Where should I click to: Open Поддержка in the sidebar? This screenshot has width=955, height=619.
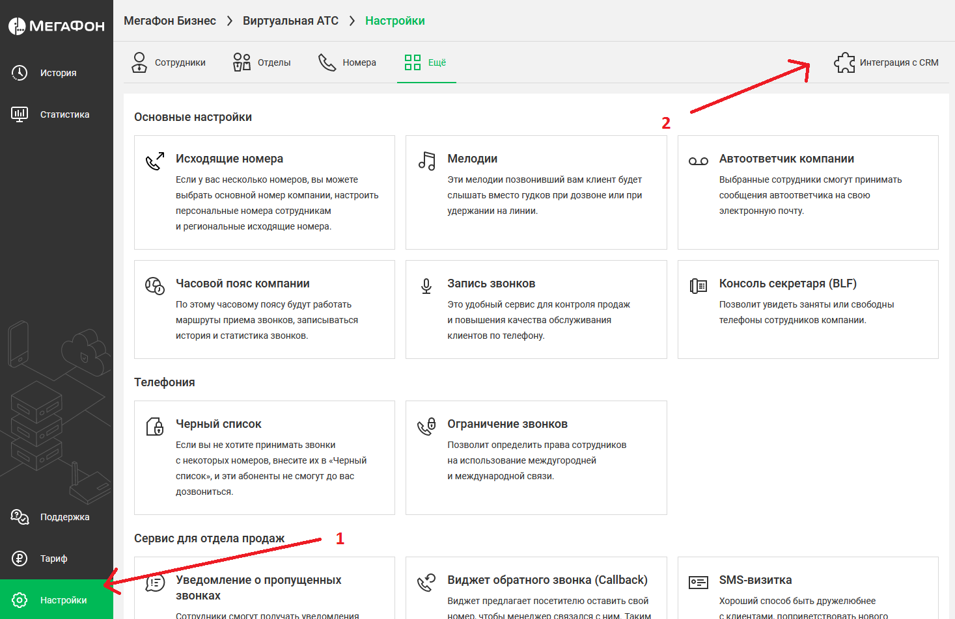(x=57, y=517)
